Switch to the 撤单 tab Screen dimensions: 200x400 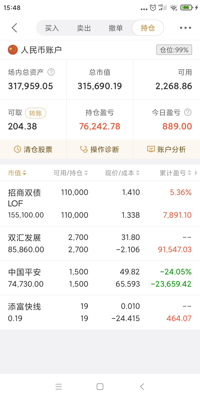[116, 28]
